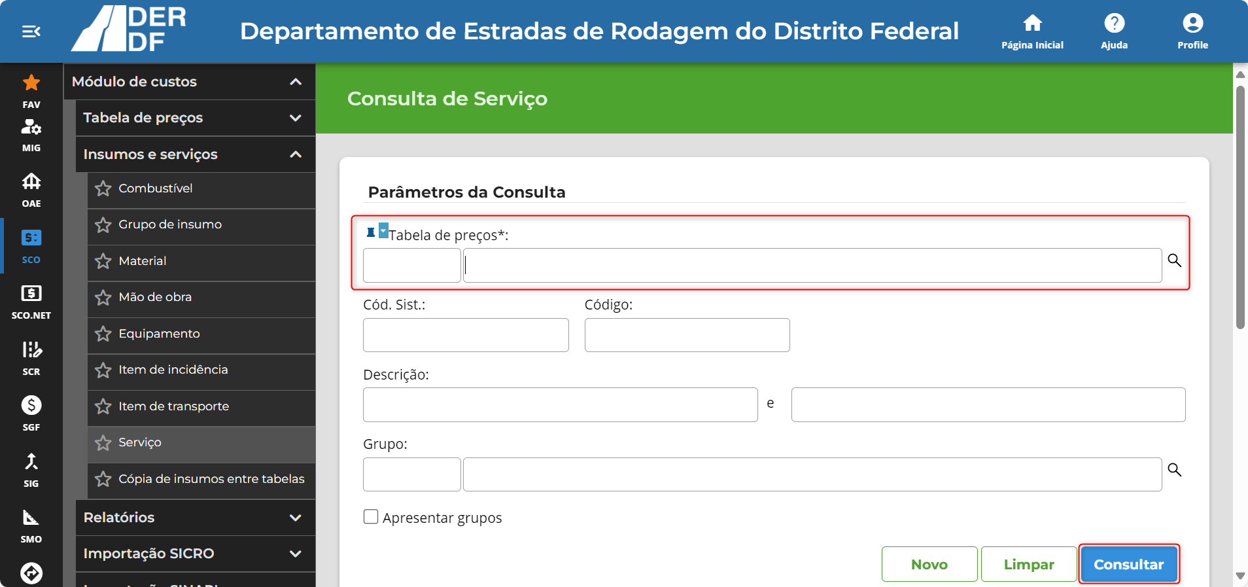Open the MIG module icon
The height and width of the screenshot is (587, 1248).
(31, 126)
